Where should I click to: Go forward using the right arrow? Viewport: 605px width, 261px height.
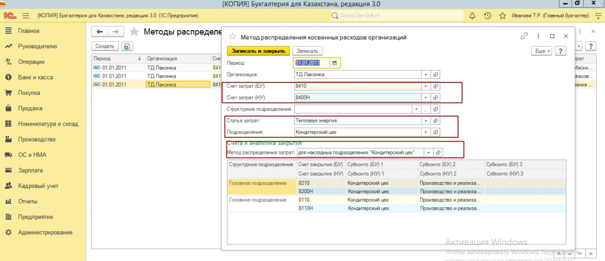[x=115, y=32]
